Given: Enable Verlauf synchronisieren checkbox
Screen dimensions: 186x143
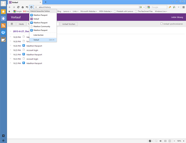Looking at the screenshot, I should [161, 24].
